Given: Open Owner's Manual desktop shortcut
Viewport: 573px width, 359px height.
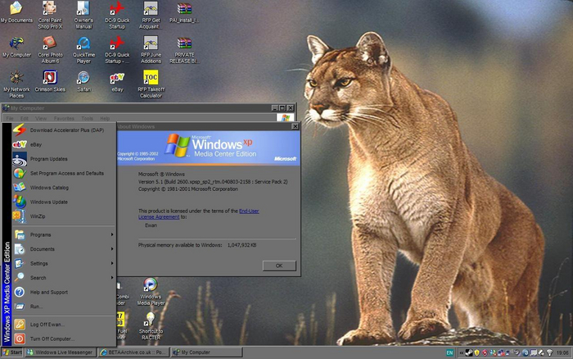Looking at the screenshot, I should pyautogui.click(x=83, y=15).
